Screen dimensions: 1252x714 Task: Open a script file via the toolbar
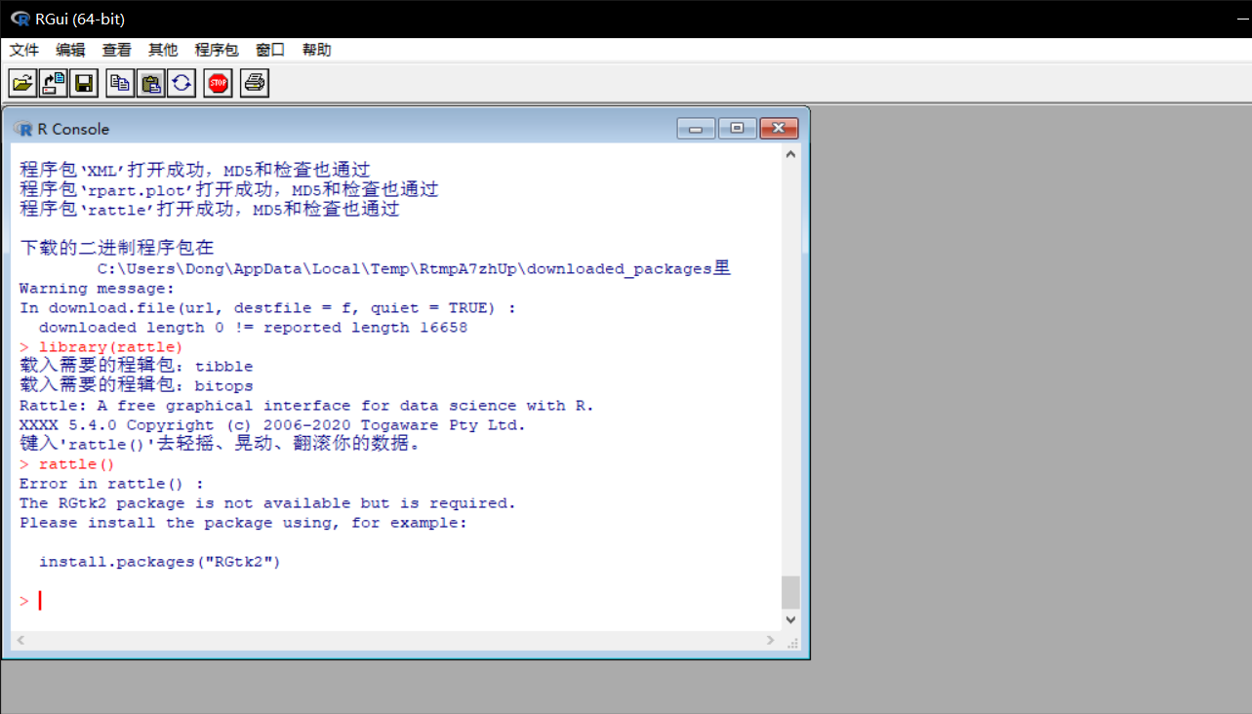click(x=21, y=83)
